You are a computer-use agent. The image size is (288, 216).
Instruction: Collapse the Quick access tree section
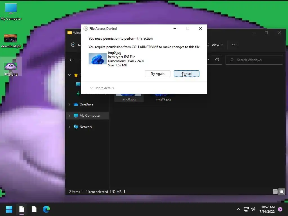click(69, 75)
